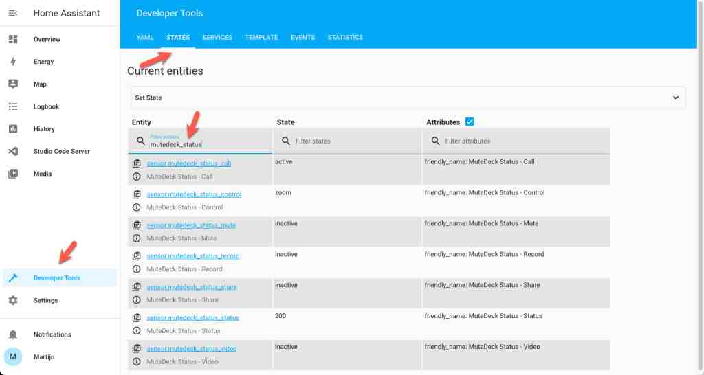Viewport: 704px width, 375px height.
Task: Switch to the TEMPLATE tab
Action: (261, 37)
